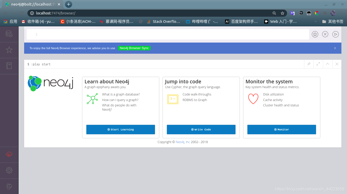Click 'How can I query a graph?' text

[120, 100]
